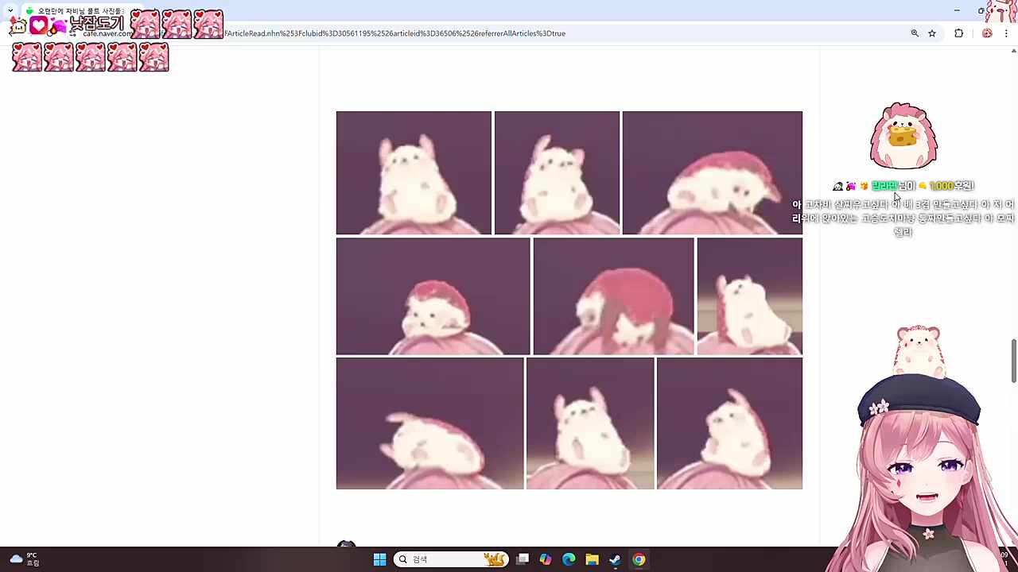Open top-right hedgehog with red hat photo
Viewport: 1018px width, 572px height.
click(713, 173)
